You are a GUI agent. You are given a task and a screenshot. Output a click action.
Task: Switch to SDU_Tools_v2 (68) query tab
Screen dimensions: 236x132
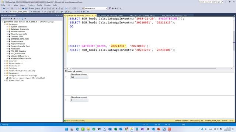[110, 15]
